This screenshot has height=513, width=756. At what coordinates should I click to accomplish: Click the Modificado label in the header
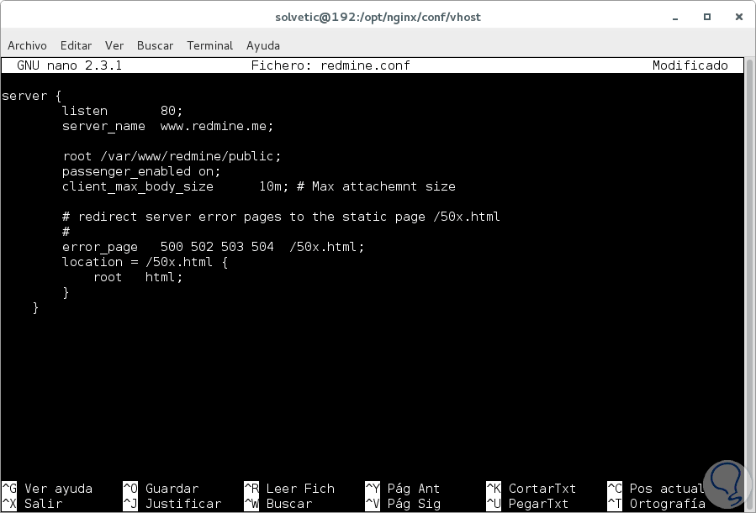coord(690,65)
